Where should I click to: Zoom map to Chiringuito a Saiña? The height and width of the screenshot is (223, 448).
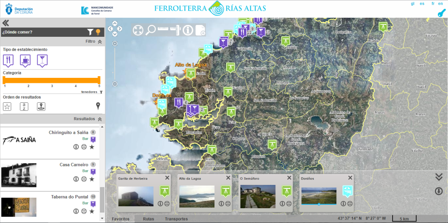84,147
